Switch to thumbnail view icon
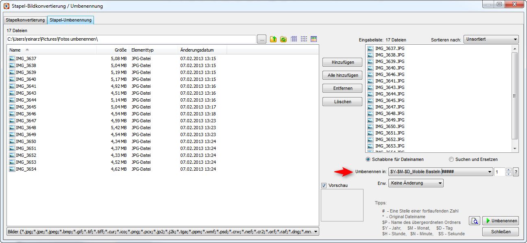527x243 pixels. (x=314, y=39)
